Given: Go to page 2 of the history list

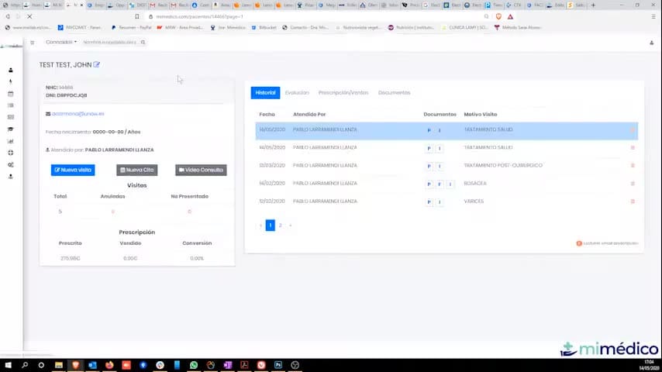Looking at the screenshot, I should tap(281, 225).
